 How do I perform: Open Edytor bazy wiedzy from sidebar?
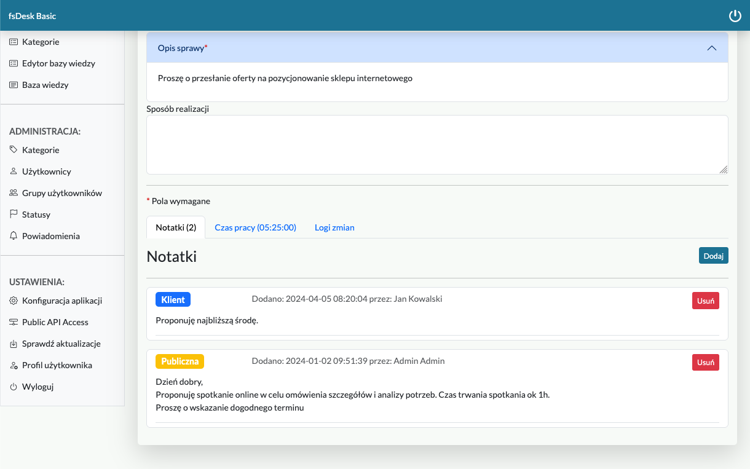58,63
